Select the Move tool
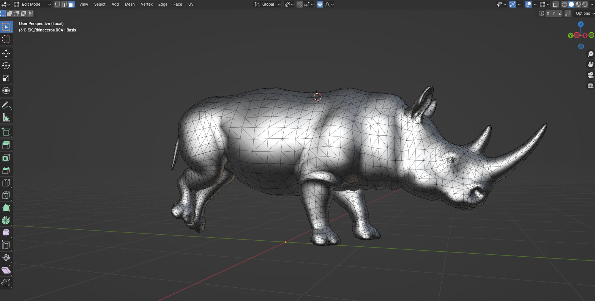595x301 pixels. [x=6, y=53]
